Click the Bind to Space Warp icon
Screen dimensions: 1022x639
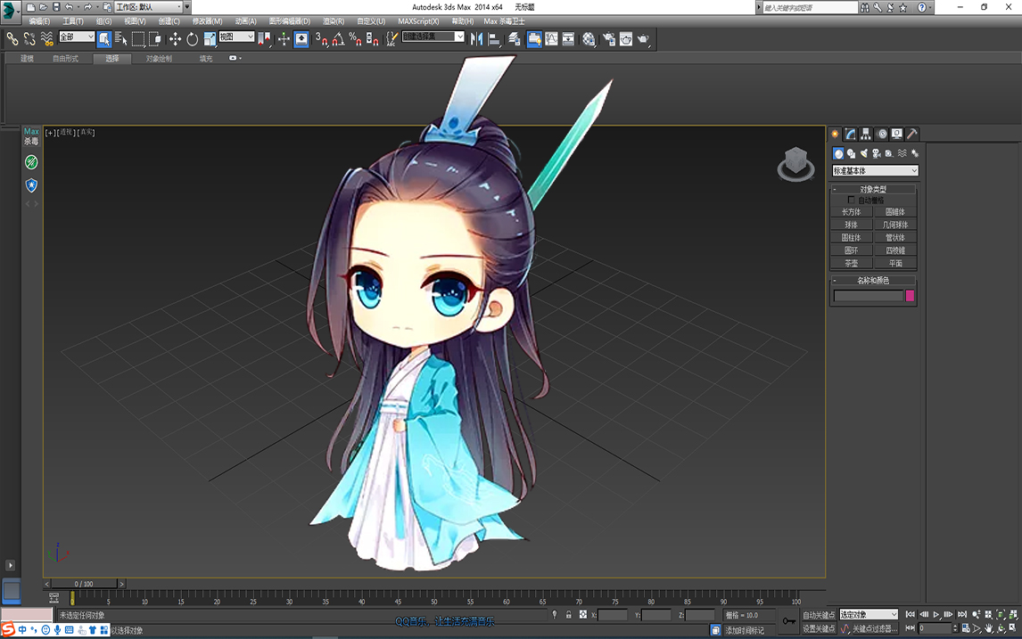point(47,39)
